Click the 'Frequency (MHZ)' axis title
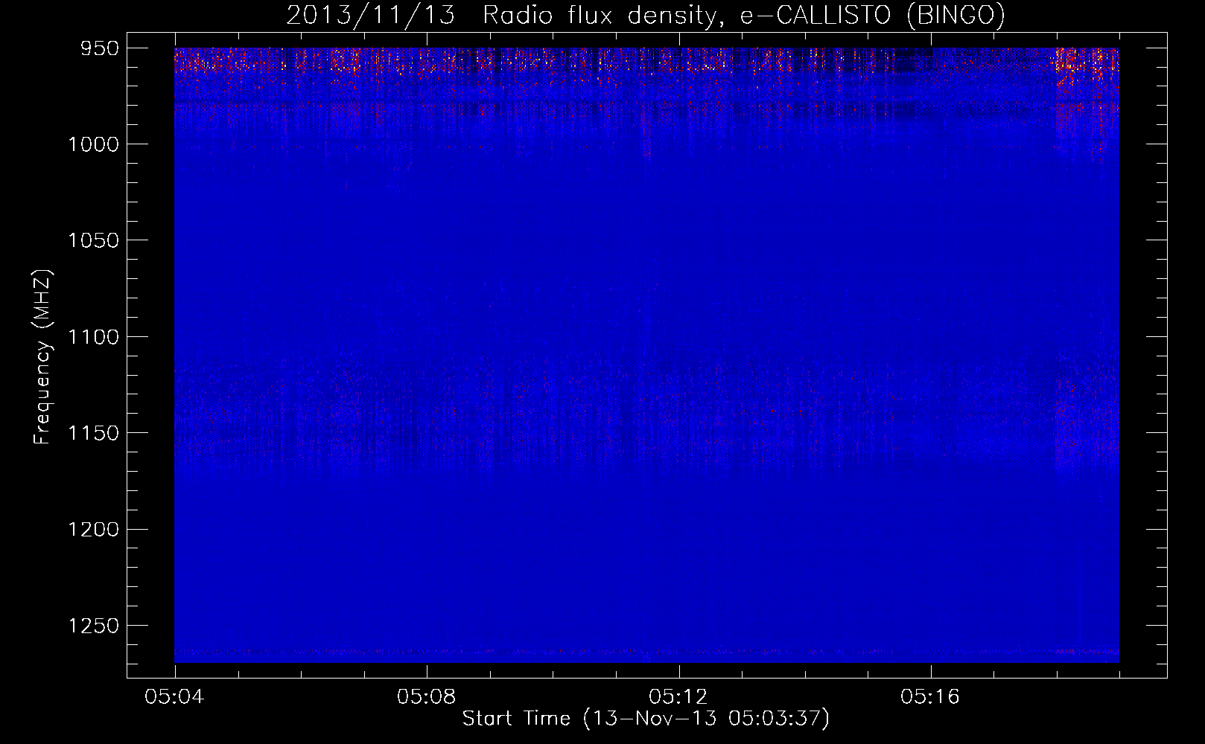The width and height of the screenshot is (1205, 744). 43,357
